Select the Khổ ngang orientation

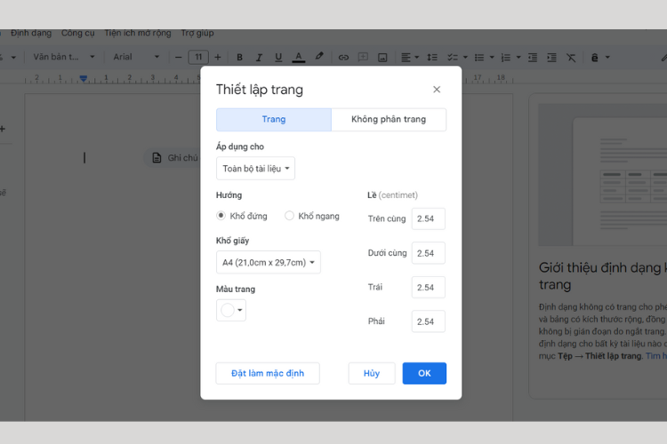(290, 216)
